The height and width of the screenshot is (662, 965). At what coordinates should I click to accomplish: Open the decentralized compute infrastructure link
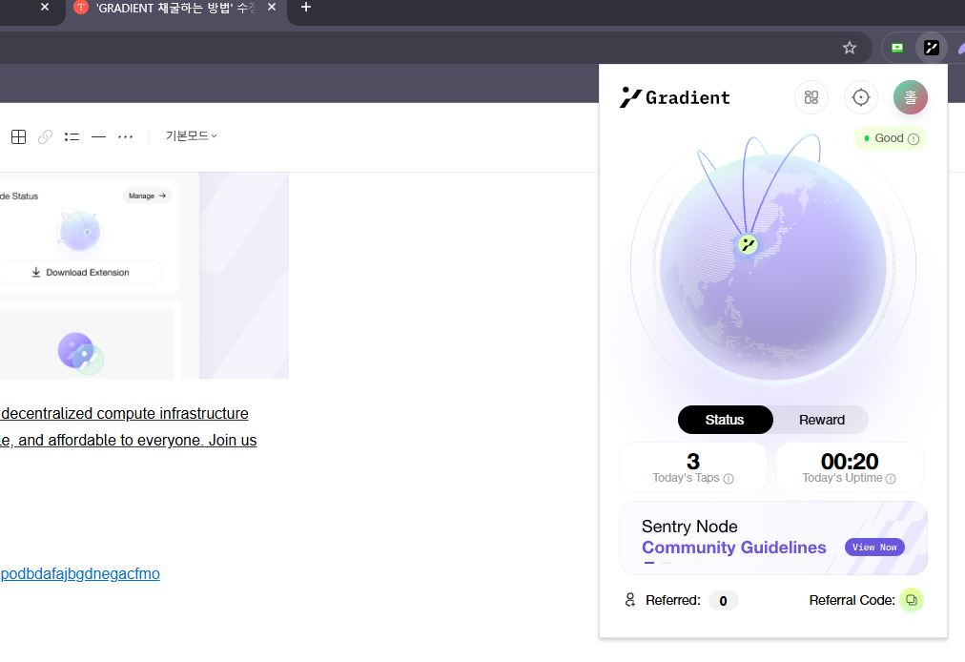pos(124,413)
